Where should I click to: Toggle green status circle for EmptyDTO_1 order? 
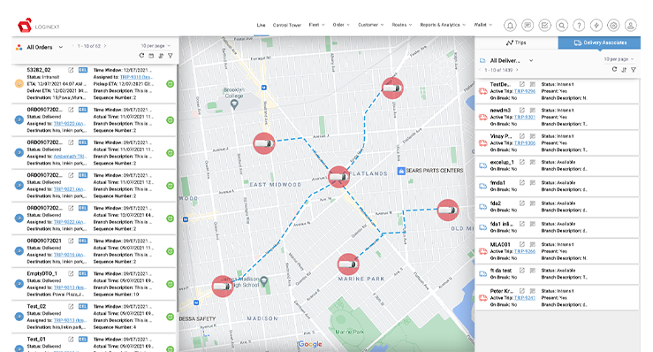coord(170,284)
